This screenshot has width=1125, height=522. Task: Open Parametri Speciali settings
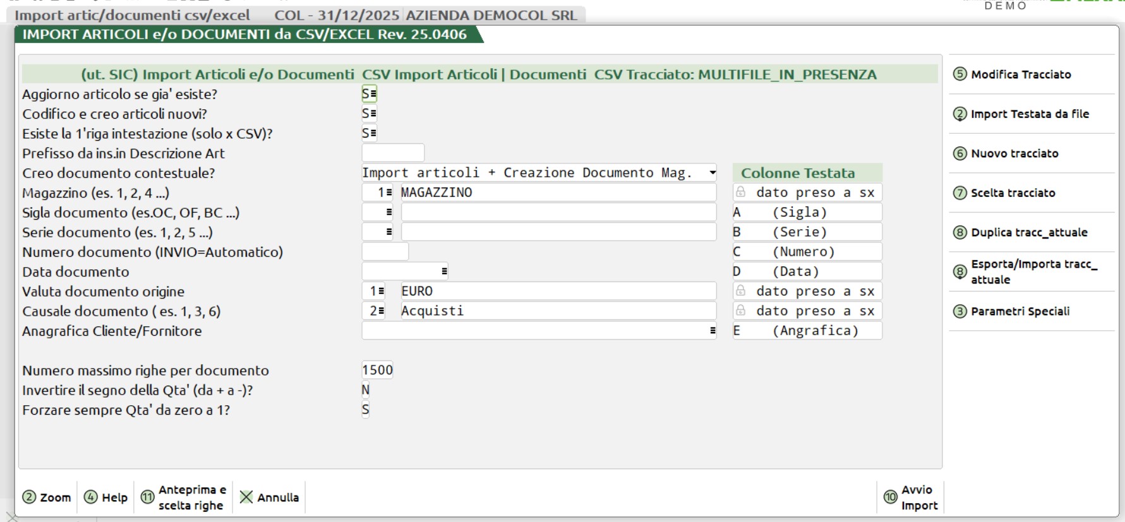click(x=1020, y=311)
